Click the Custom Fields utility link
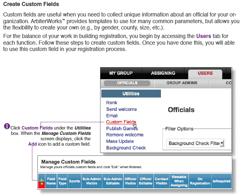This screenshot has width=243, height=196. point(121,122)
